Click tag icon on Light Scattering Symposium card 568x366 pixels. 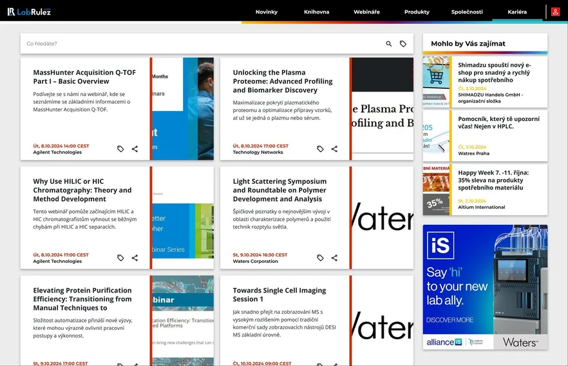click(x=320, y=258)
